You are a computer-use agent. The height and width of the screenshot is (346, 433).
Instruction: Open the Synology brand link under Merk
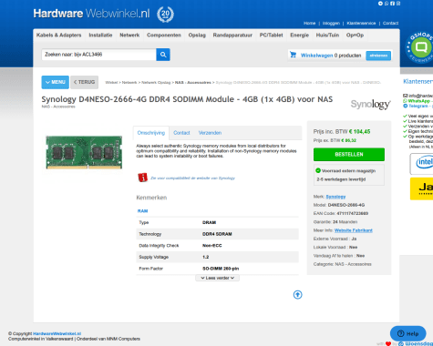(x=335, y=197)
